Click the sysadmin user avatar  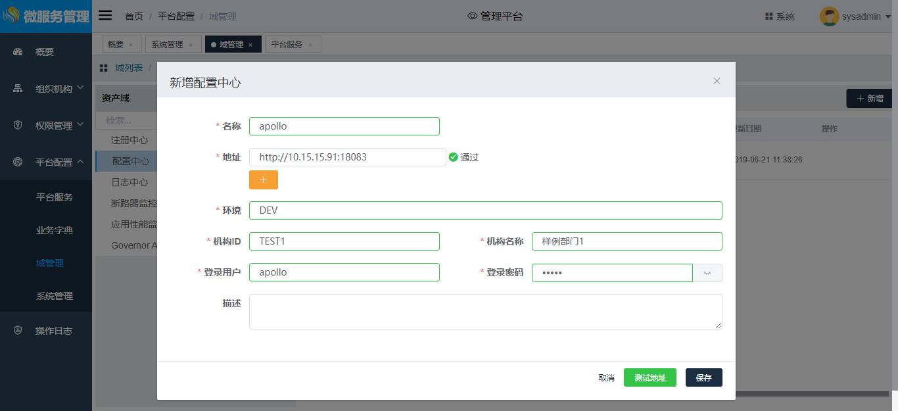click(829, 16)
